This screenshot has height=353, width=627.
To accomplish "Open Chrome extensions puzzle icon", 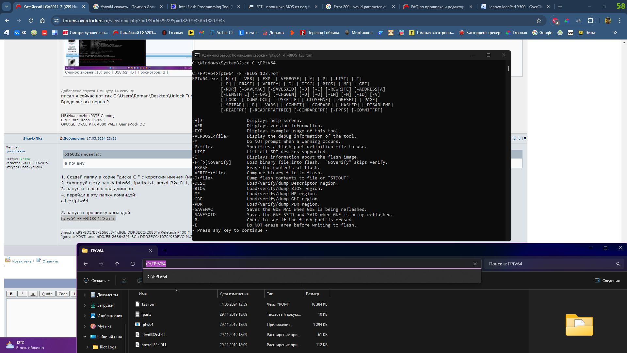I will tap(590, 21).
